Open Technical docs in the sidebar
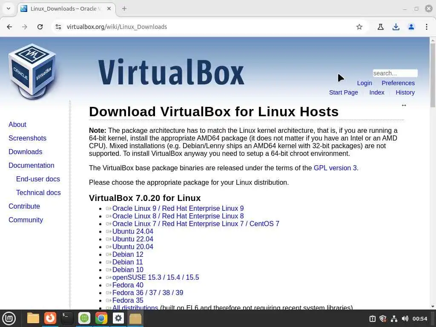 click(x=38, y=193)
